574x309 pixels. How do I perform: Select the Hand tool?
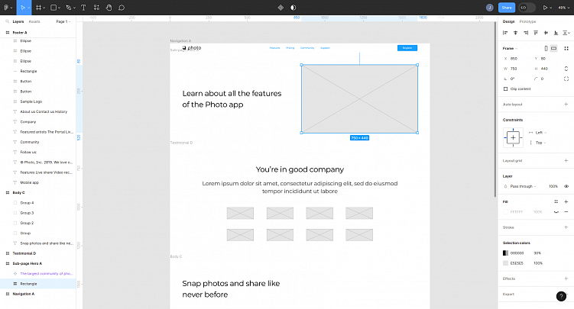point(109,8)
